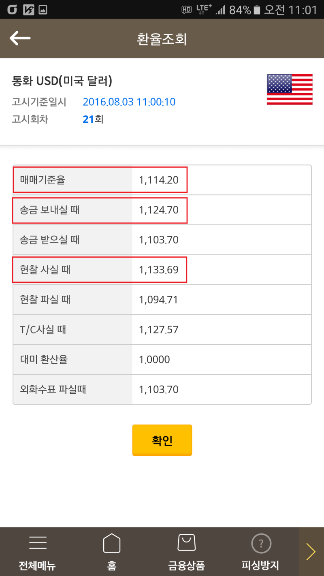Tap the back arrow in the title bar

click(20, 38)
